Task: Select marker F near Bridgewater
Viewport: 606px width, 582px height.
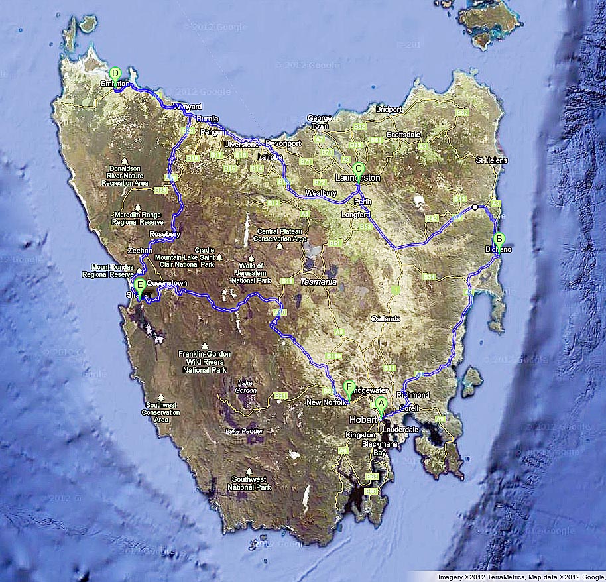Action: point(349,384)
